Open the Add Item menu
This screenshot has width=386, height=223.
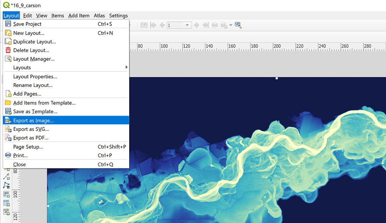coord(79,15)
